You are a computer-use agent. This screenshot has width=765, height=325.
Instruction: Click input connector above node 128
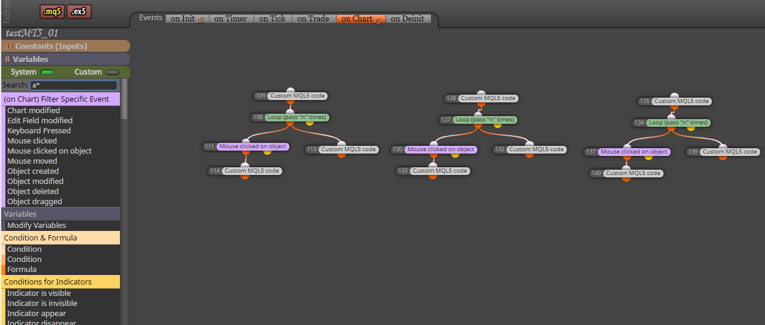(x=482, y=93)
